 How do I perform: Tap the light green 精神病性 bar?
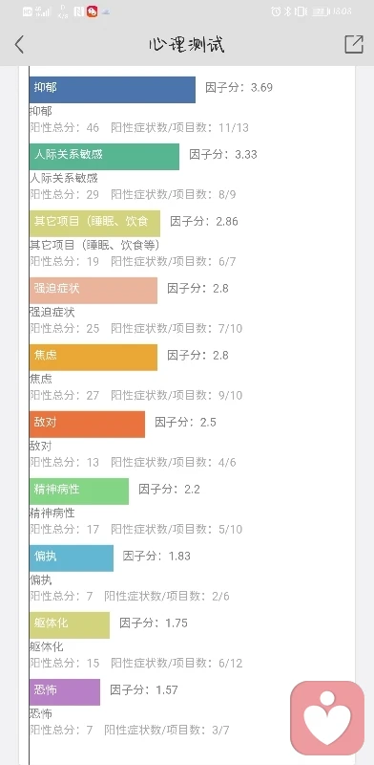[x=79, y=491]
